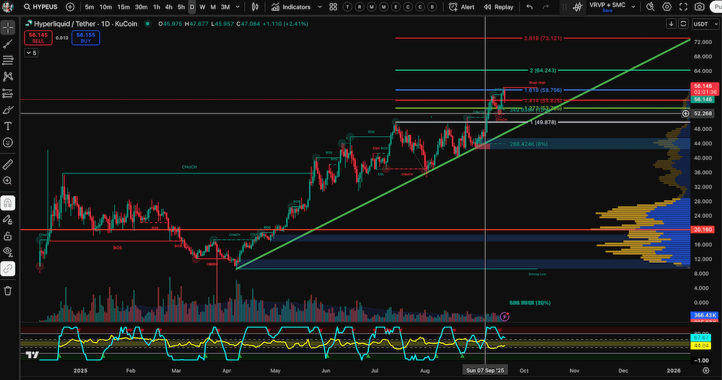Open the chart time zone settings icon

click(x=706, y=371)
